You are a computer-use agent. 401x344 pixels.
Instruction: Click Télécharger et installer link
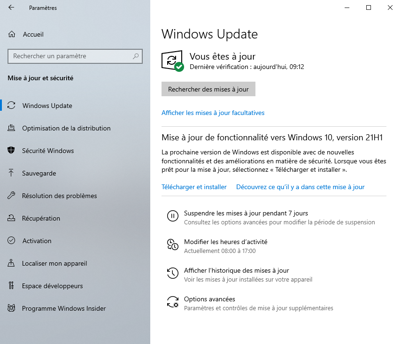point(194,187)
